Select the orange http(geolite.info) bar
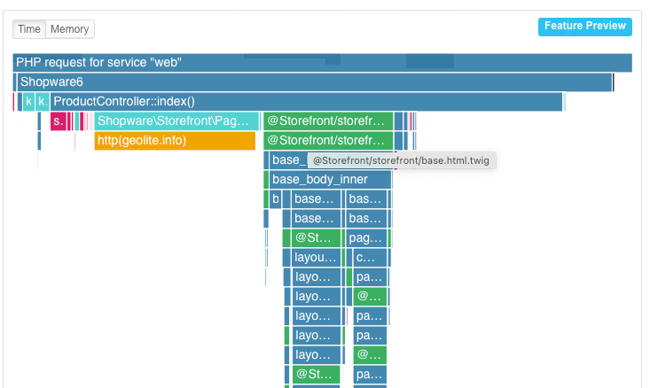 pyautogui.click(x=175, y=140)
